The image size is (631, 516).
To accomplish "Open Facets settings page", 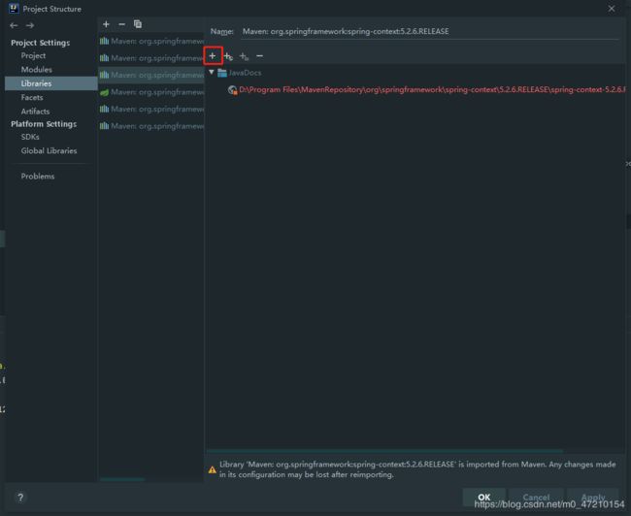I will click(x=32, y=97).
